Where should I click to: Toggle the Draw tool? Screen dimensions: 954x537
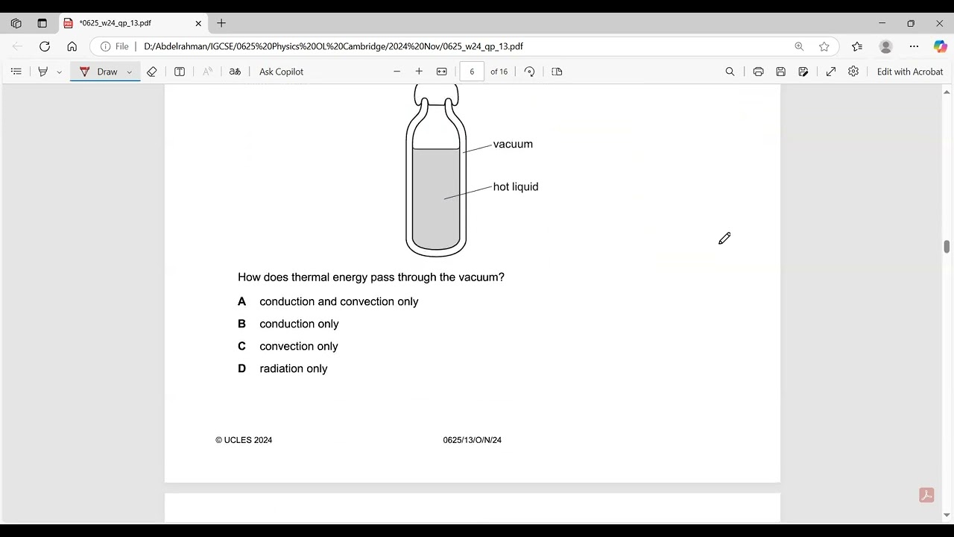pos(98,72)
